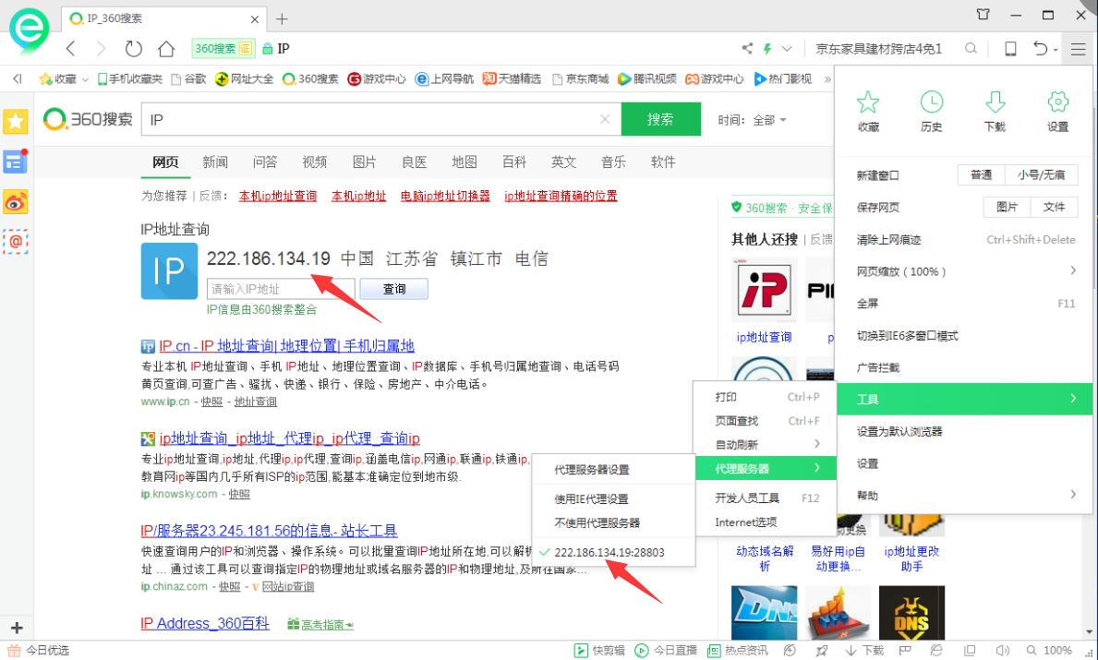
Task: Open History clock icon in menu
Action: pyautogui.click(x=931, y=111)
